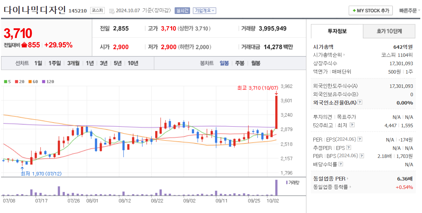Click the 코스피 1104위 ranking value
The width and height of the screenshot is (422, 213).
[x=397, y=55]
